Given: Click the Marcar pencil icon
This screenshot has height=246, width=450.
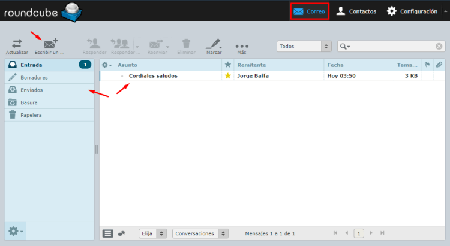Looking at the screenshot, I should click(212, 44).
